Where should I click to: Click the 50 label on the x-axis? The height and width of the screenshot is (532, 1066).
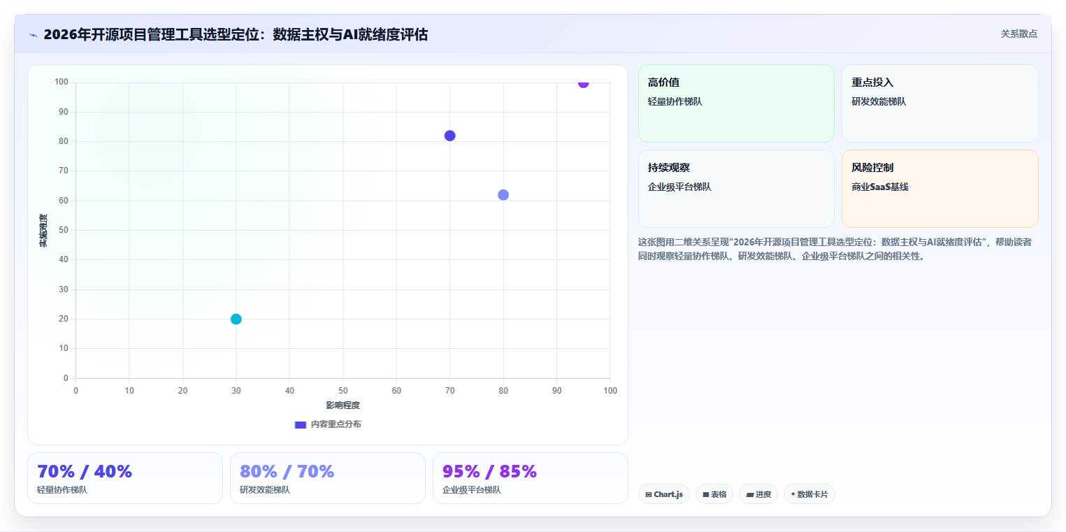click(x=343, y=390)
